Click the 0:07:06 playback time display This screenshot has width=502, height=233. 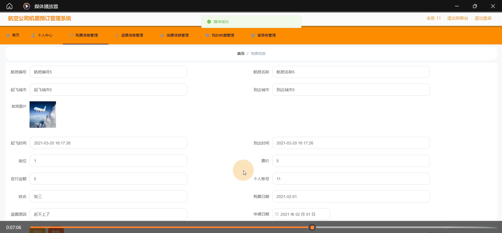14,228
